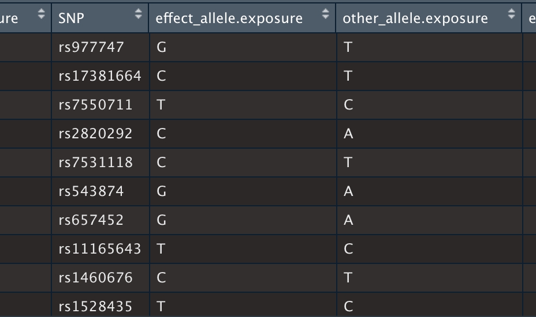Screen dimensions: 536x317
Task: Click sort arrows for other_allele.exposure column
Action: click(x=511, y=15)
